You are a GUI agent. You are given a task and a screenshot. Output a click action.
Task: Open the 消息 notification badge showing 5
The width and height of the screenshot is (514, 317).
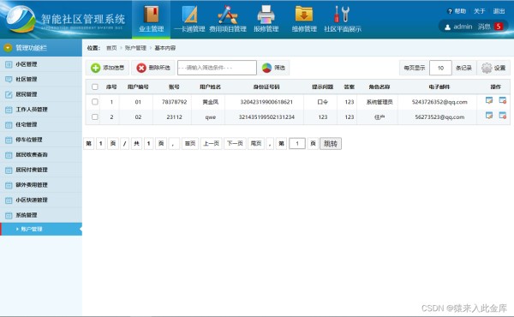coord(499,27)
